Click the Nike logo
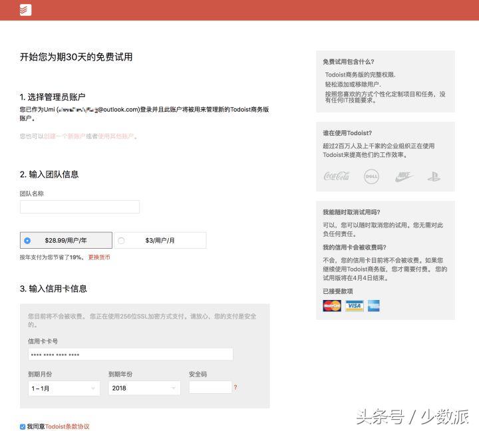The width and height of the screenshot is (479, 431). click(x=404, y=176)
